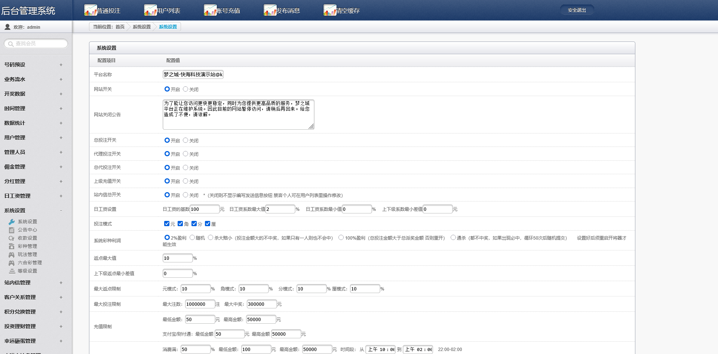This screenshot has height=354, width=718.
Task: Click the 发布消息 toolbar icon
Action: tap(270, 10)
